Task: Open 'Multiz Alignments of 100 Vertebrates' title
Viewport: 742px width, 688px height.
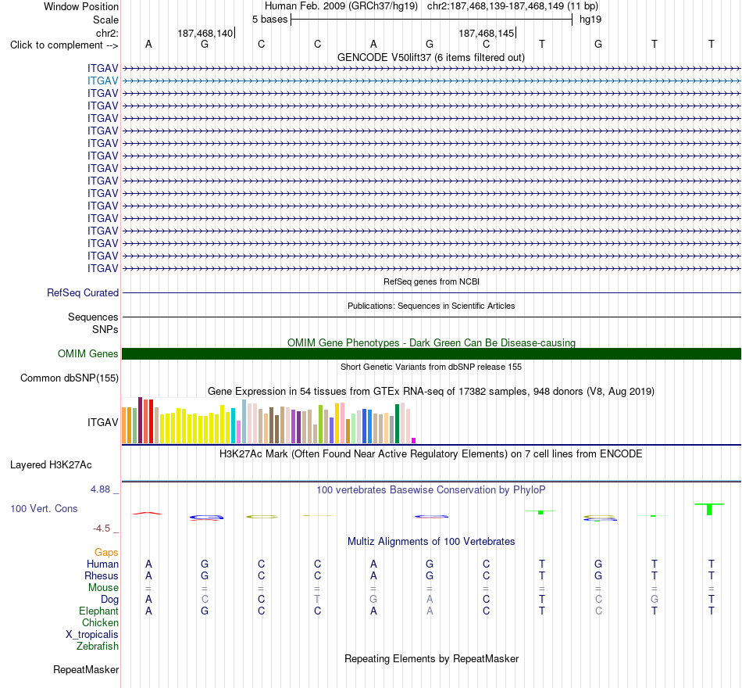Action: tap(430, 542)
